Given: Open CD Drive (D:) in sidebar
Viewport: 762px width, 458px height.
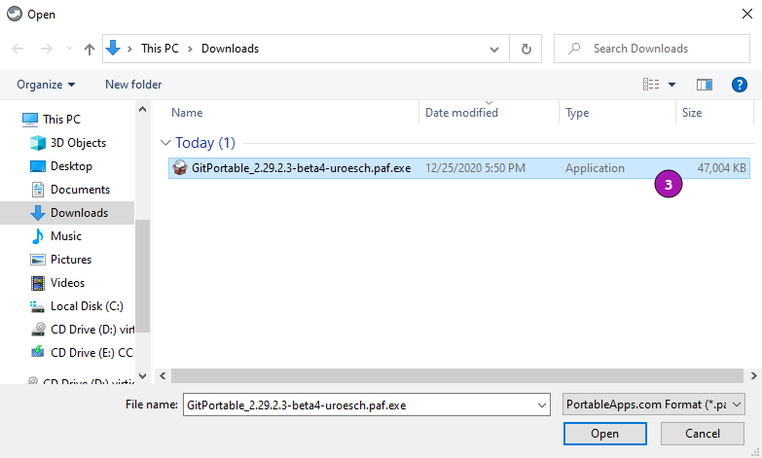Looking at the screenshot, I should coord(92,330).
